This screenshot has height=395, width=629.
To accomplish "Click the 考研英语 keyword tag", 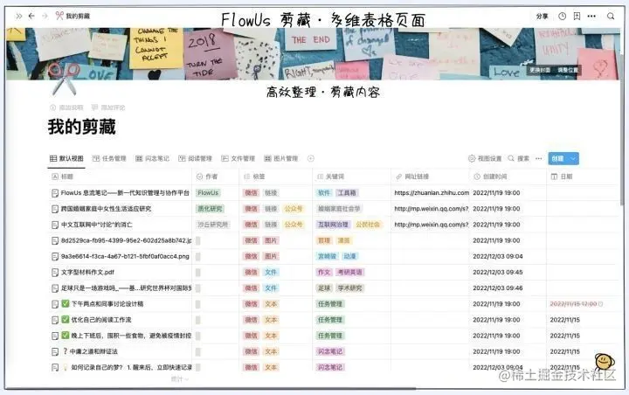I will [349, 273].
